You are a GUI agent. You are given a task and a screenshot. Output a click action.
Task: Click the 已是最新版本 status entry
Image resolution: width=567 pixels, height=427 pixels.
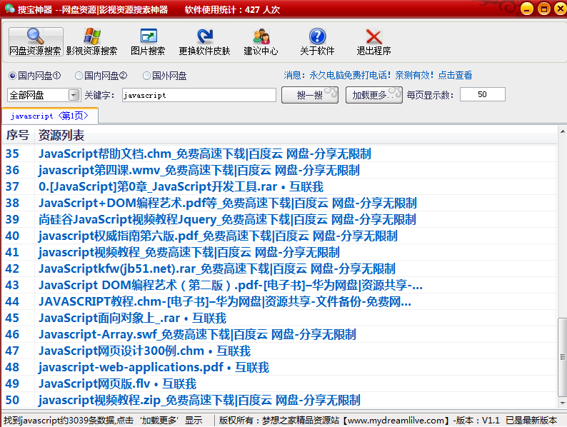[x=531, y=421]
